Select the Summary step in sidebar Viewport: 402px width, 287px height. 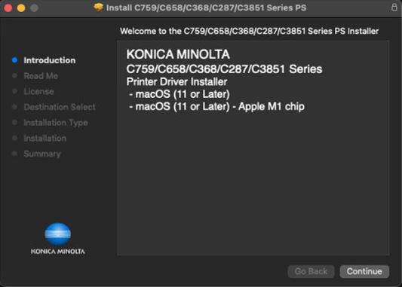42,154
